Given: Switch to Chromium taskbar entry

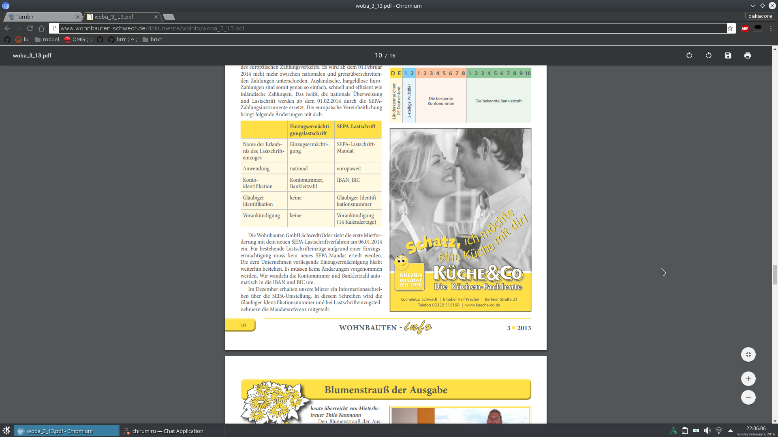Looking at the screenshot, I should (66, 431).
